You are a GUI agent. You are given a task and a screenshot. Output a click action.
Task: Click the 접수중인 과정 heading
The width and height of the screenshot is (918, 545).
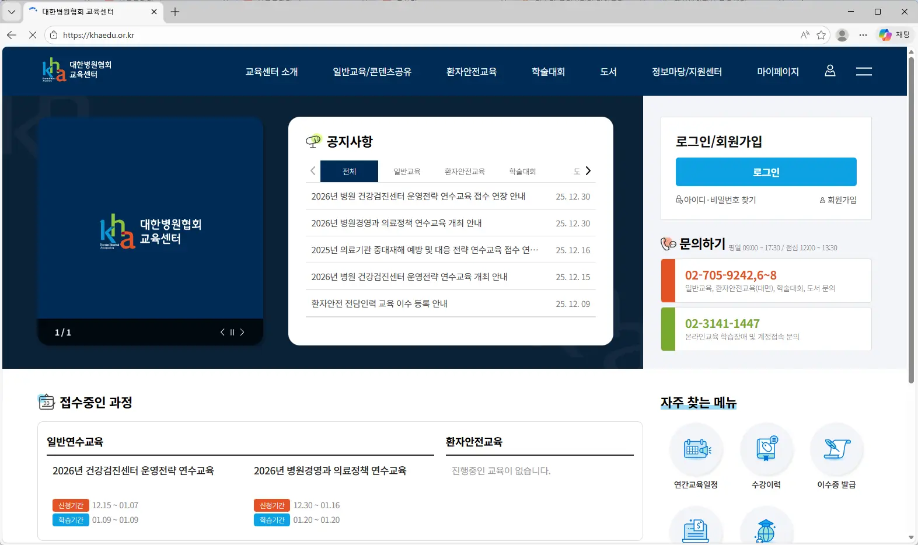pyautogui.click(x=96, y=402)
